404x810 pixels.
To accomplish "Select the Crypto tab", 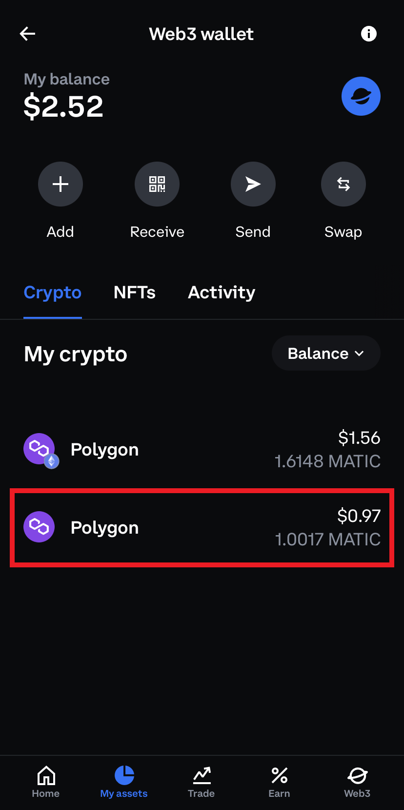I will (x=53, y=292).
